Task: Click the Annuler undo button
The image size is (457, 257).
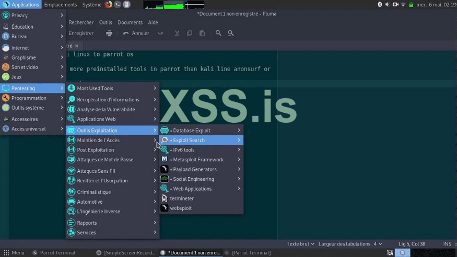Action: pos(136,33)
